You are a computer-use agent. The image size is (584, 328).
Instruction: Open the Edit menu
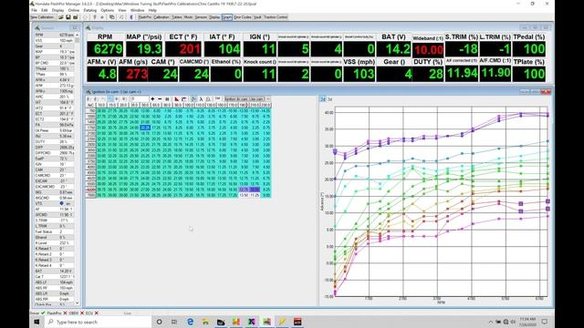[x=45, y=10]
